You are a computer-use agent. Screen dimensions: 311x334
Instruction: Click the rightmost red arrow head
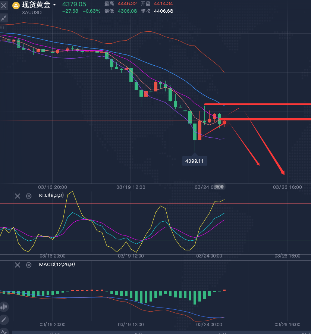283,173
